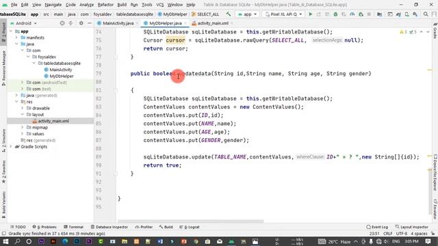Open the Windows notification center
The height and width of the screenshot is (246, 438).
(428, 241)
